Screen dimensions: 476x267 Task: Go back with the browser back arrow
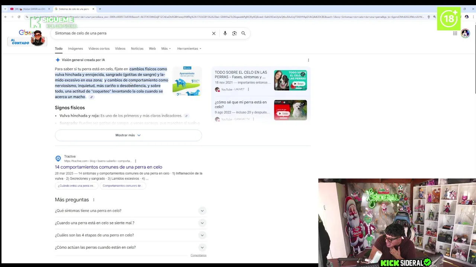coord(6,17)
